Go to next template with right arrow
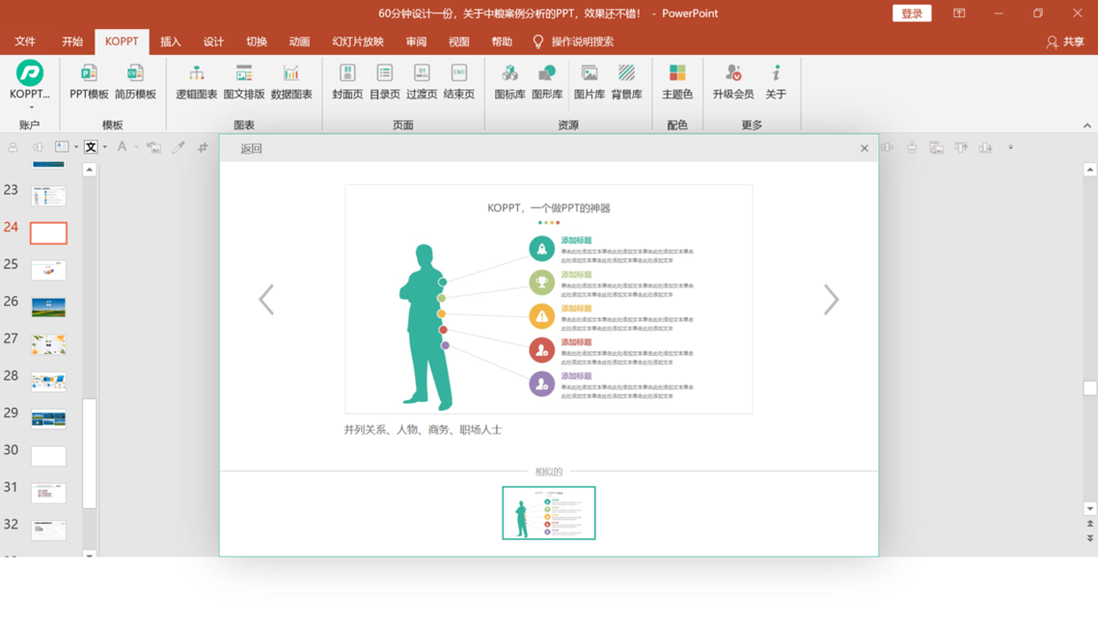This screenshot has width=1098, height=623. 831,299
